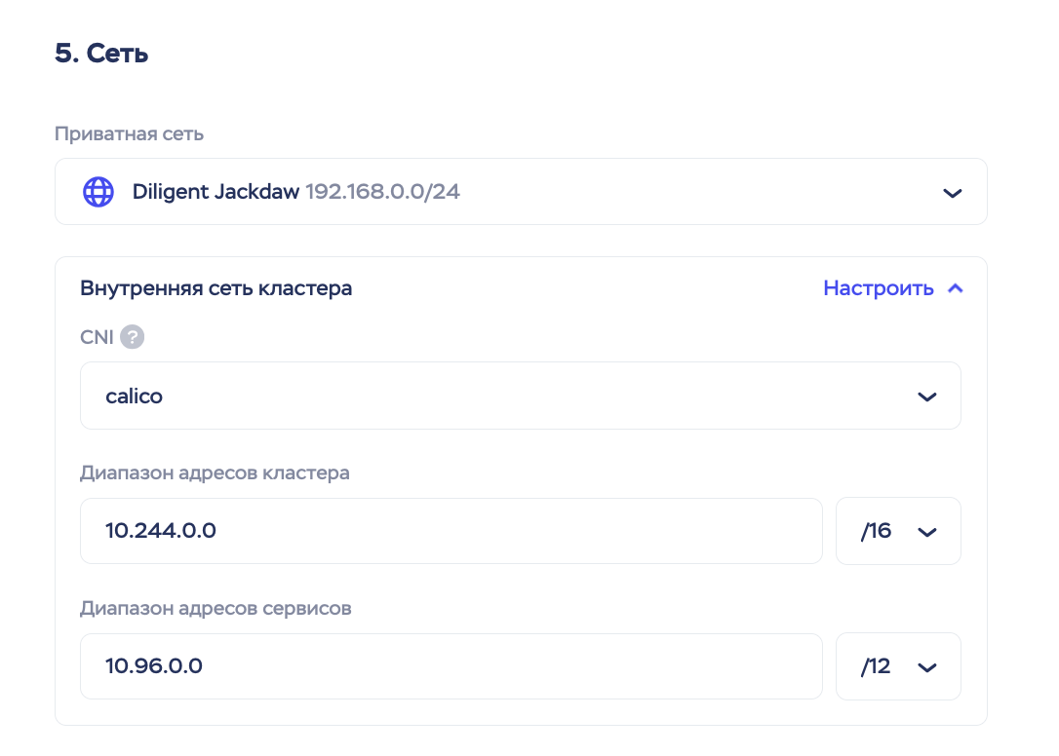Click chevron arrow in the calico field
Screen dimensions: 1059x756
tap(927, 397)
